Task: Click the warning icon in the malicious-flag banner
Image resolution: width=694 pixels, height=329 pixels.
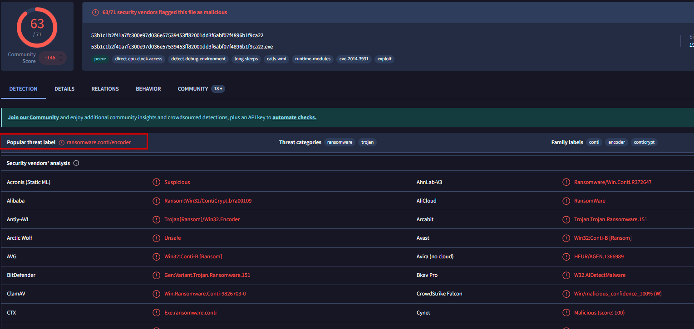Action: pos(95,12)
